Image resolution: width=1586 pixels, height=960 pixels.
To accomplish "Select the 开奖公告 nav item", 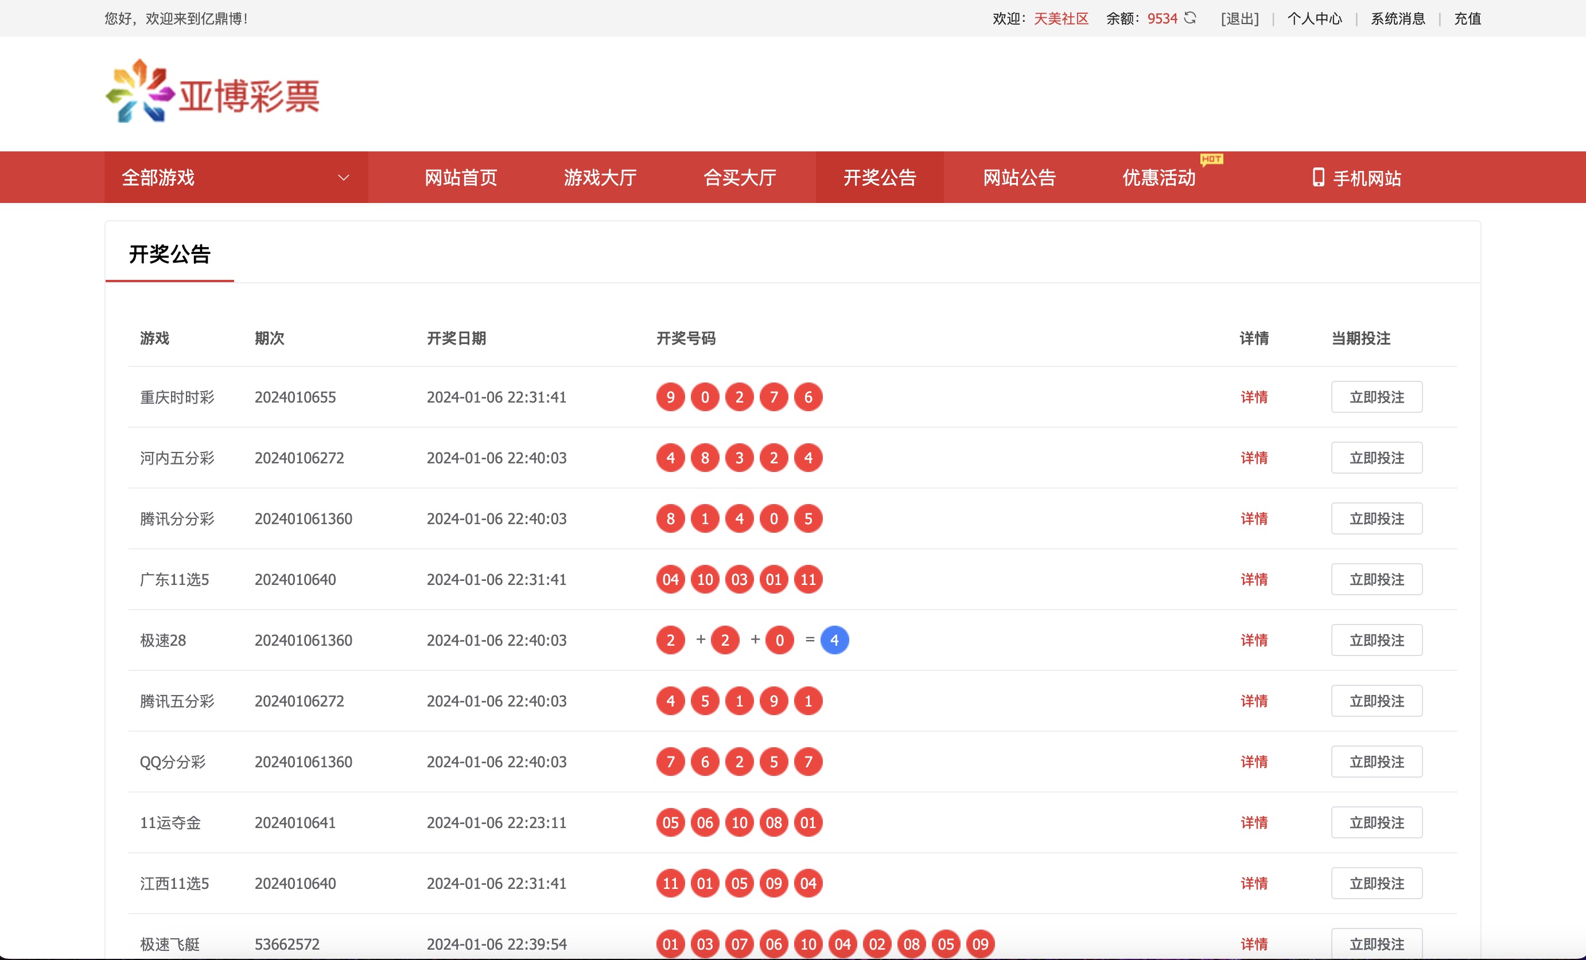I will point(880,178).
